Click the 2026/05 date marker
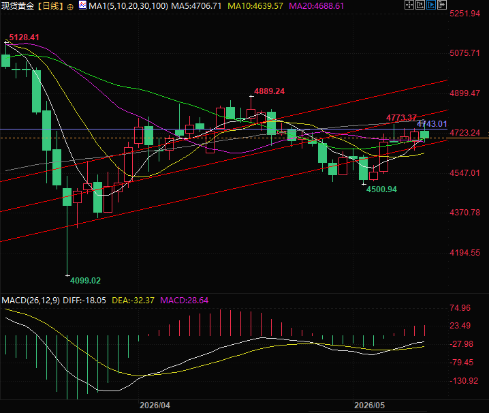489x413 pixels. 369,406
